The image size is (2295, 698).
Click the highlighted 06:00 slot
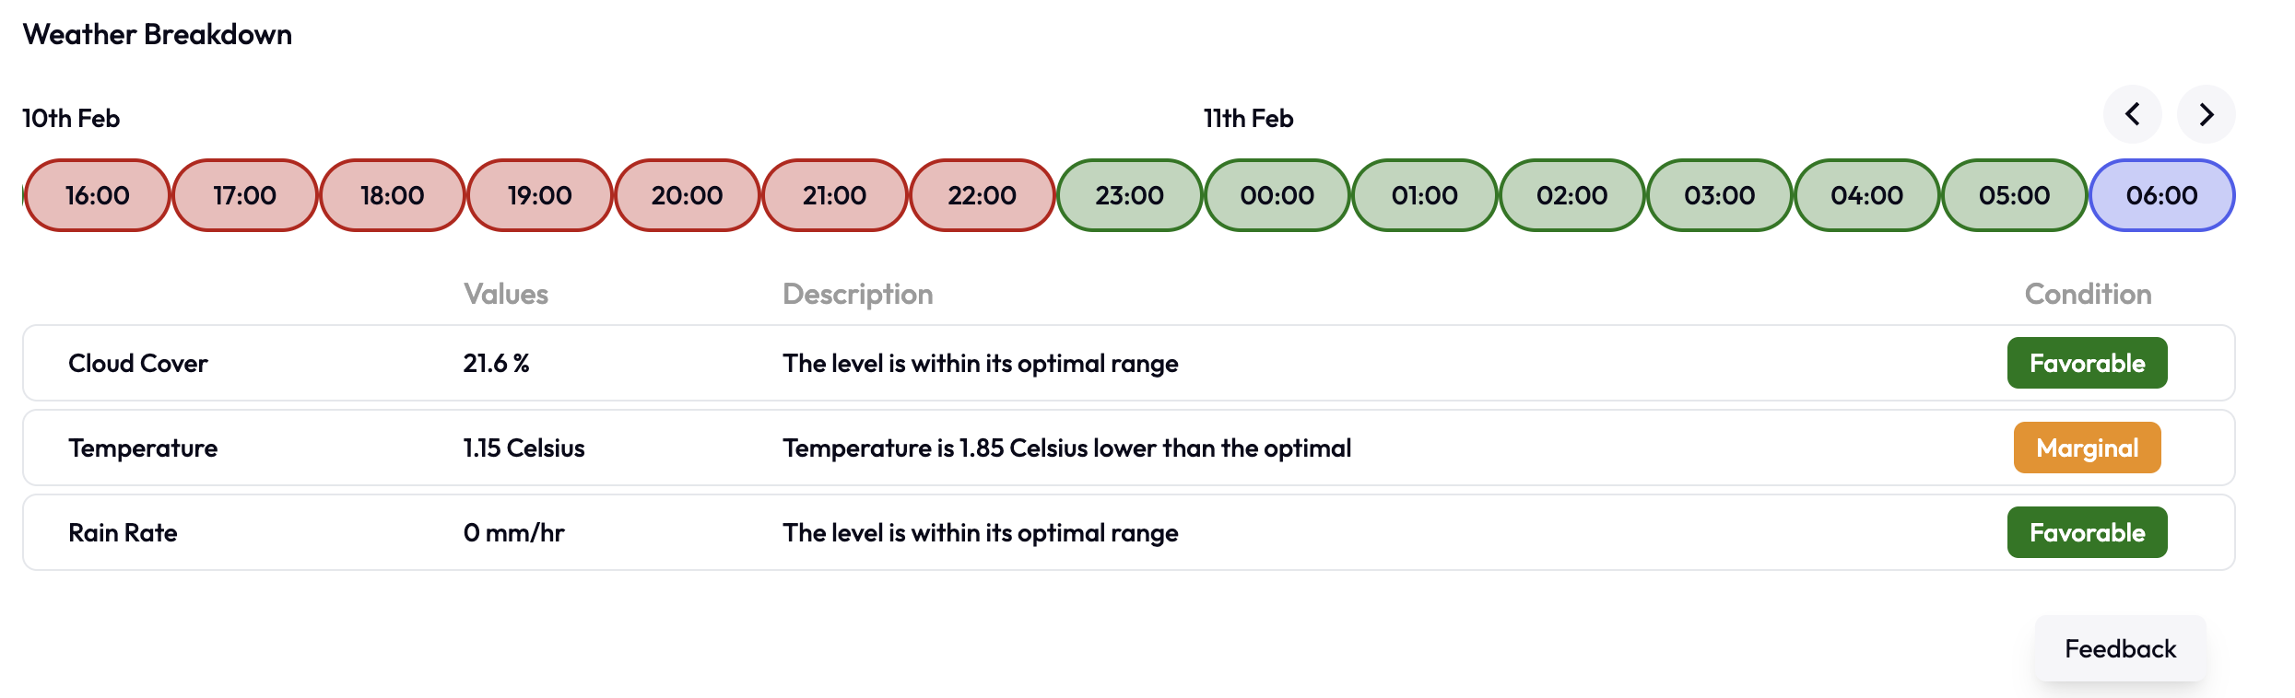[x=2162, y=195]
